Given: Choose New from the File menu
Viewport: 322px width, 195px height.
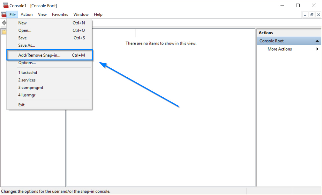Looking at the screenshot, I should (49, 23).
